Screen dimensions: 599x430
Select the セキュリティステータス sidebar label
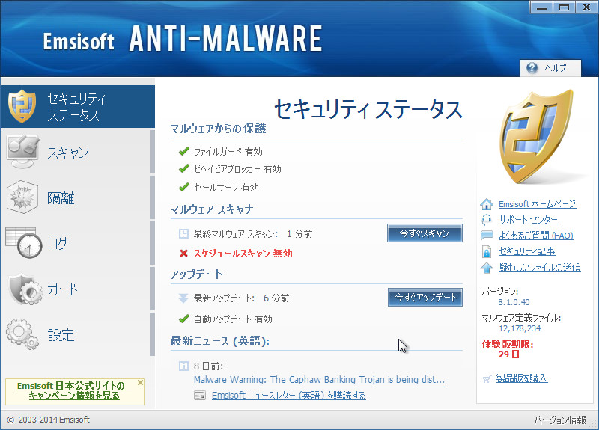pos(76,107)
